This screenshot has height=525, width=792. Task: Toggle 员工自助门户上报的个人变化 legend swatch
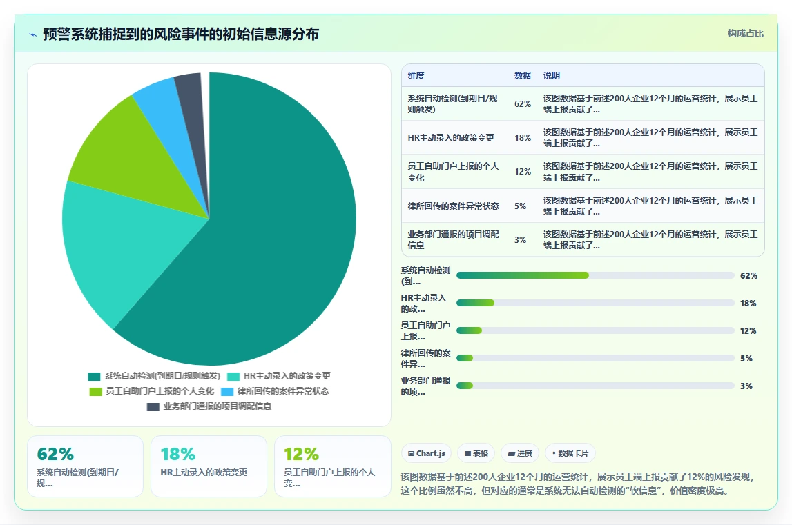[95, 391]
